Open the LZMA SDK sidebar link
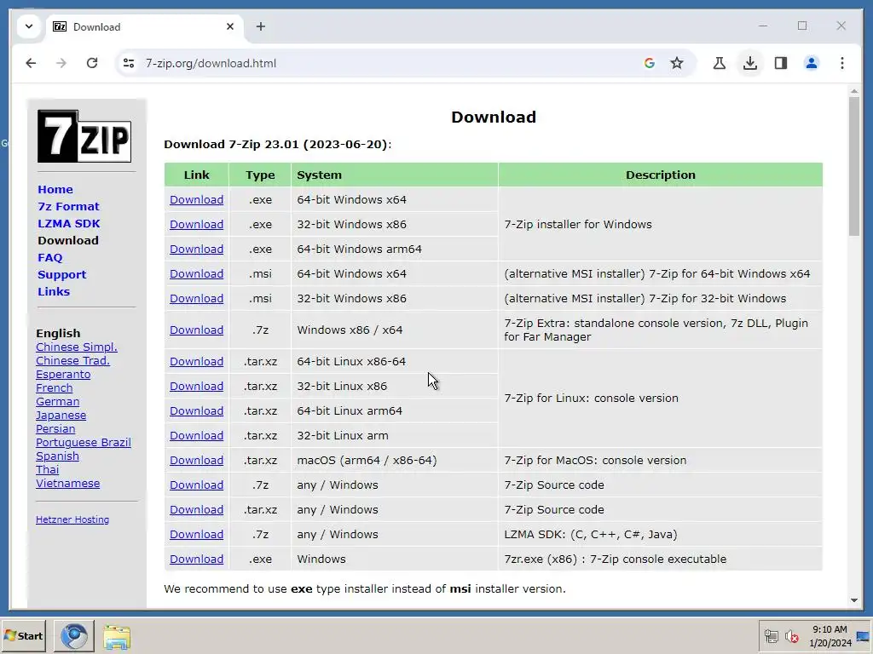Image resolution: width=873 pixels, height=654 pixels. tap(69, 224)
